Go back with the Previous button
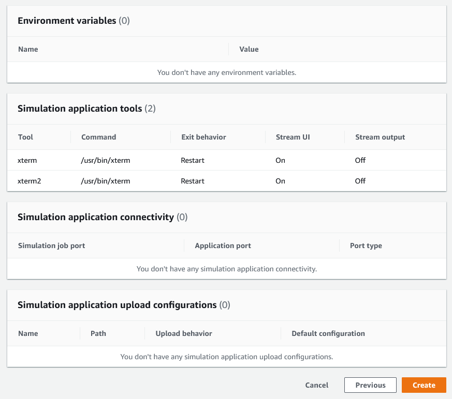The height and width of the screenshot is (399, 452). coord(370,385)
